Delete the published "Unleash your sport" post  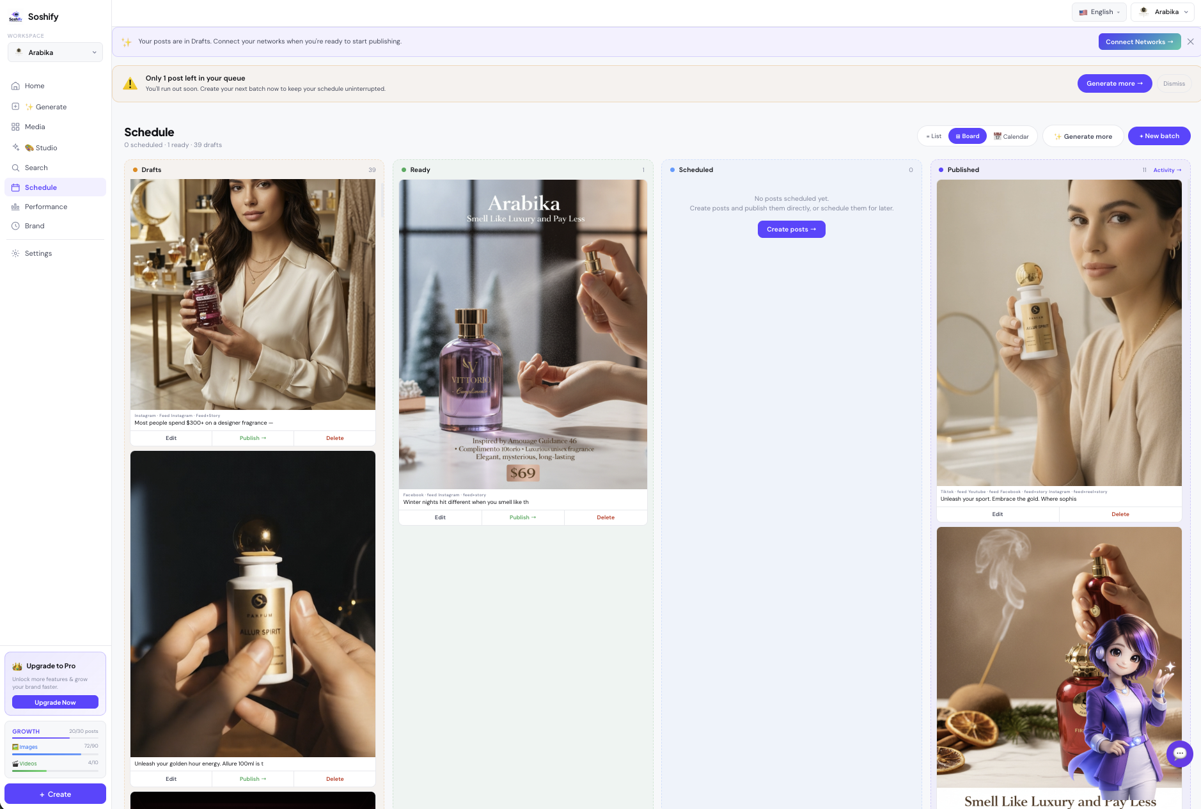[1120, 514]
